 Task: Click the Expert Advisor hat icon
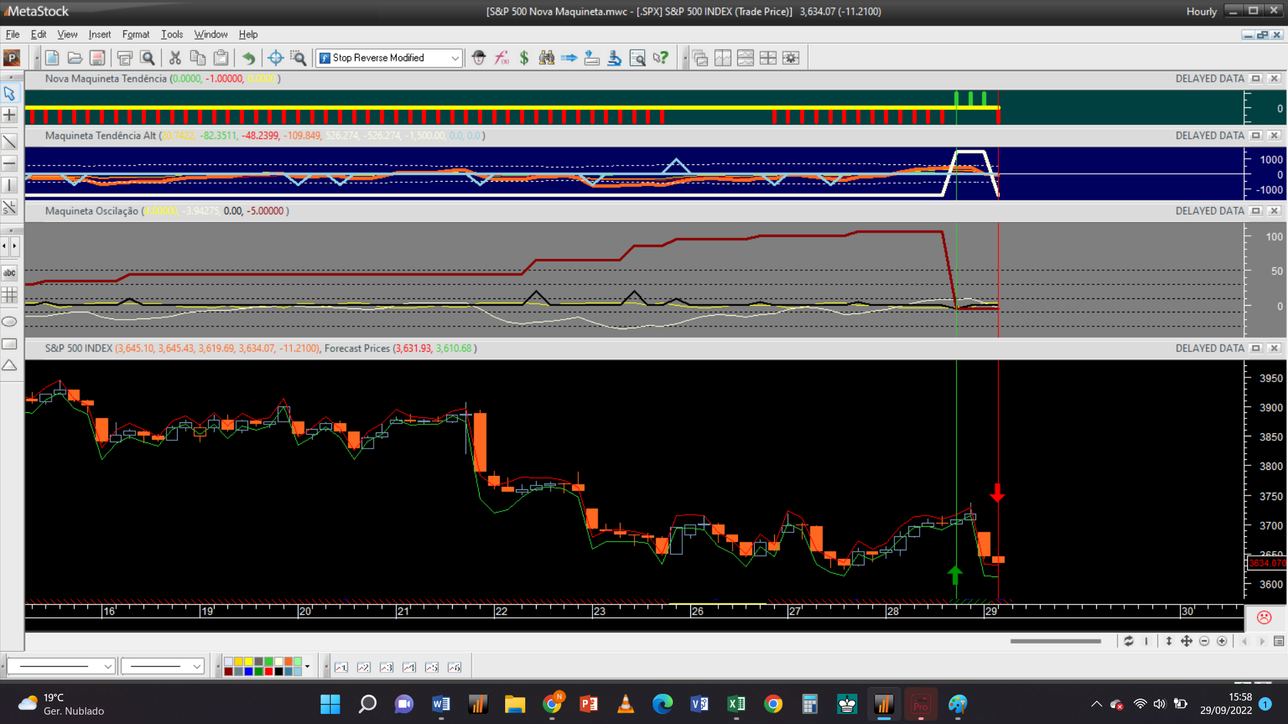(478, 58)
